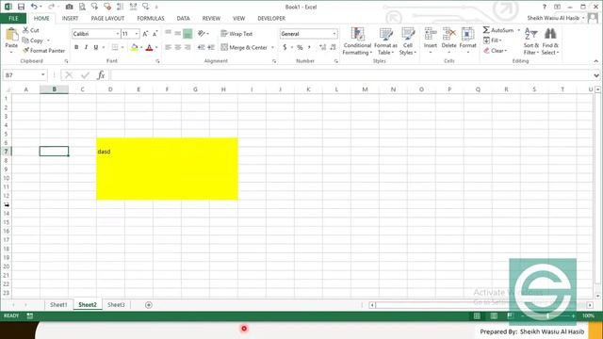The height and width of the screenshot is (339, 603).
Task: Add a new sheet with plus icon
Action: (149, 305)
